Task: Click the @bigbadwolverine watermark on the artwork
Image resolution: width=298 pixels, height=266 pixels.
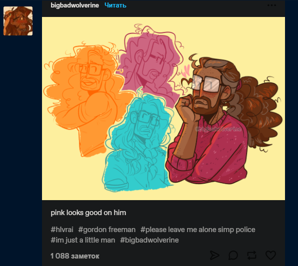Action: pyautogui.click(x=218, y=129)
